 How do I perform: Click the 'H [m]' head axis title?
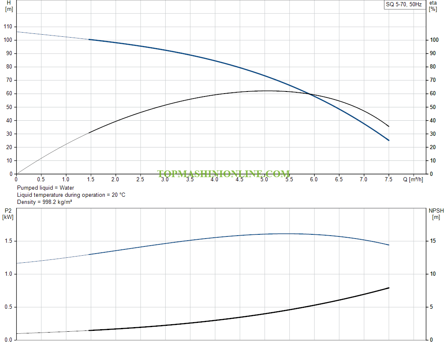(x=9, y=6)
